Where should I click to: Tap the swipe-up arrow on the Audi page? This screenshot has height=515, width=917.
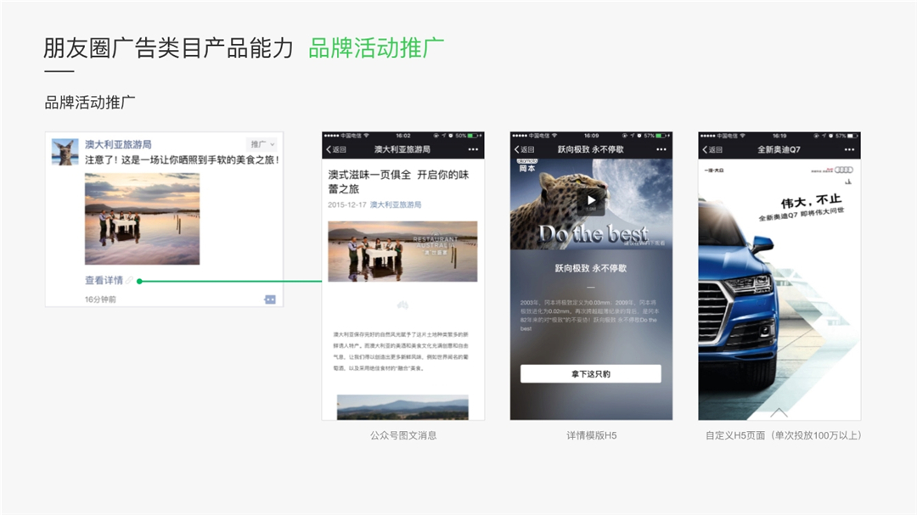coord(779,412)
